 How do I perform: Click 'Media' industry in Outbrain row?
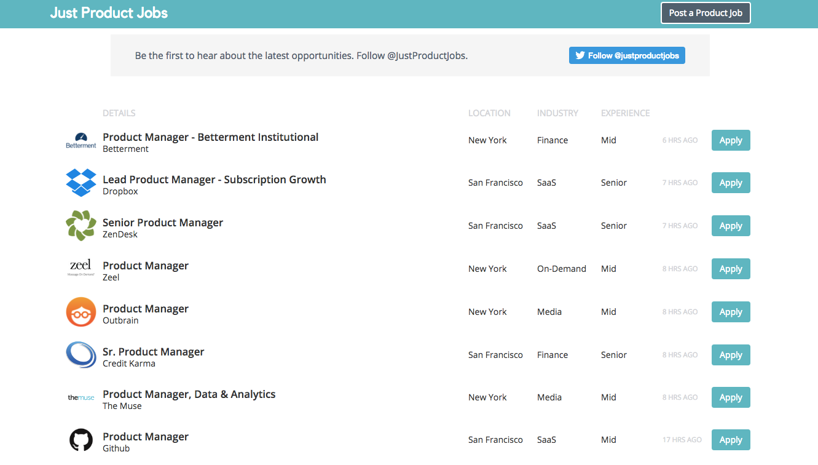point(549,312)
